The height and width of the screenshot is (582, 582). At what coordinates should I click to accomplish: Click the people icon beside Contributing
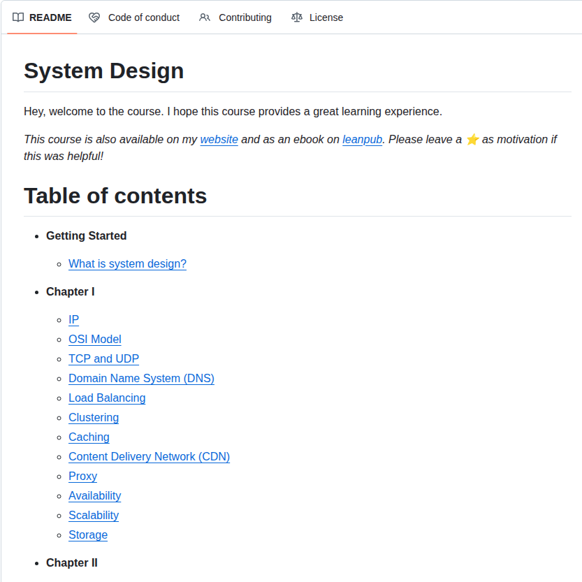point(203,17)
